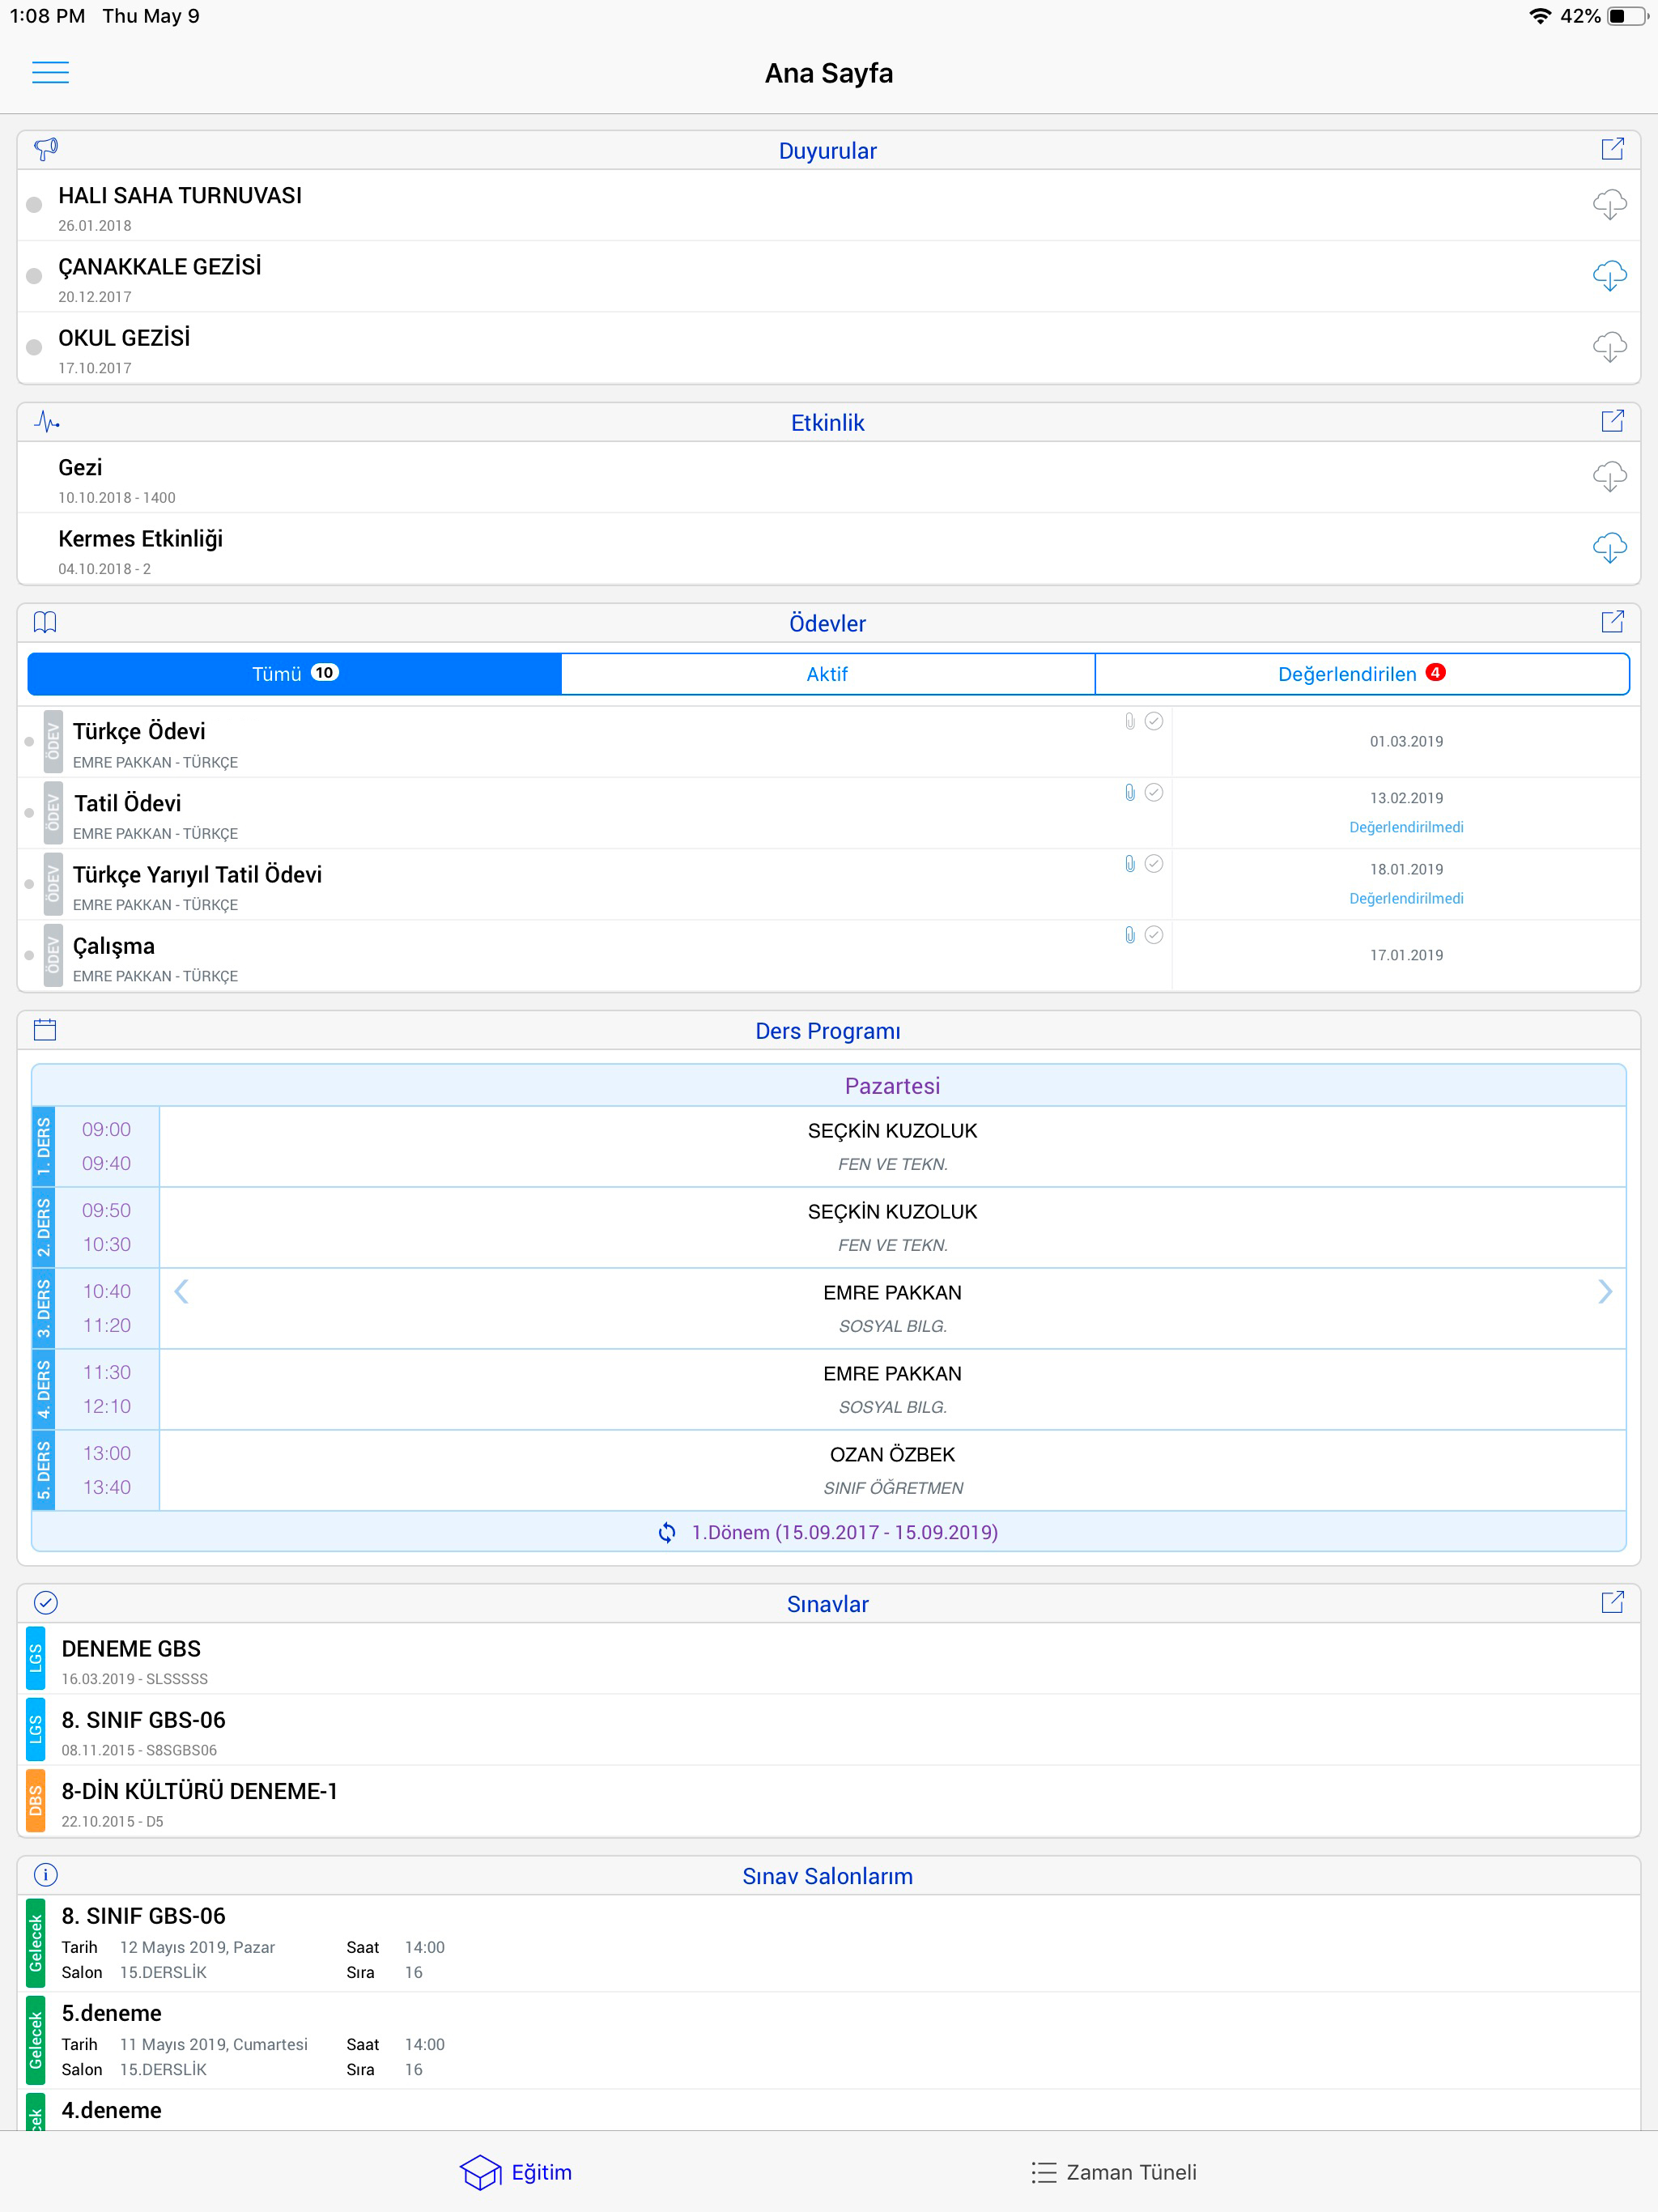Download the ÇANAKKALE GEZİSİ announcement

pos(1609,276)
